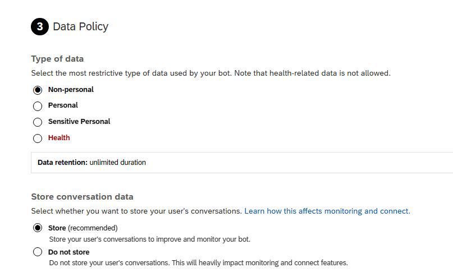Click the 'Store (recommended)' label text
The width and height of the screenshot is (453, 277).
(x=83, y=228)
